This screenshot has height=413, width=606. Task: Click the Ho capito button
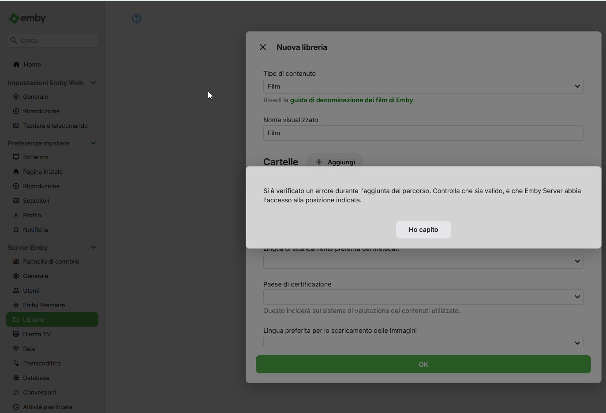(x=423, y=230)
